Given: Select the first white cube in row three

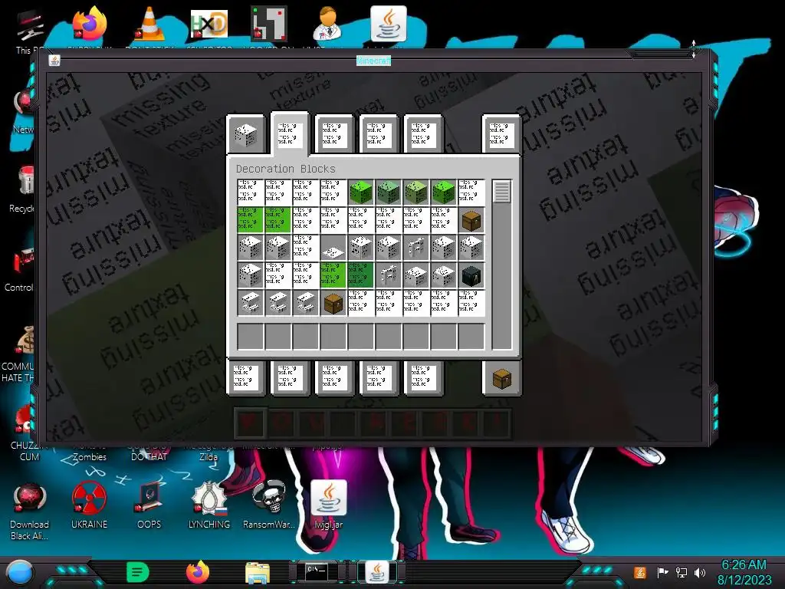Looking at the screenshot, I should 250,248.
